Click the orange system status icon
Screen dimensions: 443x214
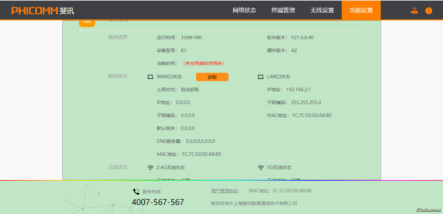(87, 22)
